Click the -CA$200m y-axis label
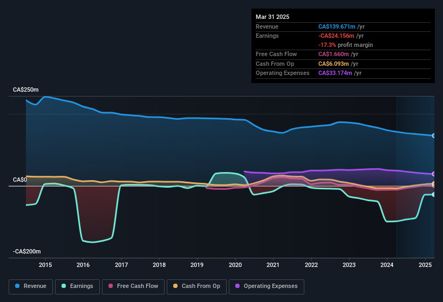Screen dimensions: 443x302 tap(27, 251)
